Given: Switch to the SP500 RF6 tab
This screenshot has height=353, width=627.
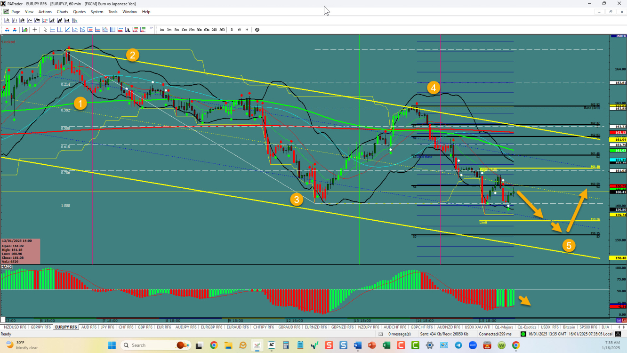Looking at the screenshot, I should click(x=588, y=327).
